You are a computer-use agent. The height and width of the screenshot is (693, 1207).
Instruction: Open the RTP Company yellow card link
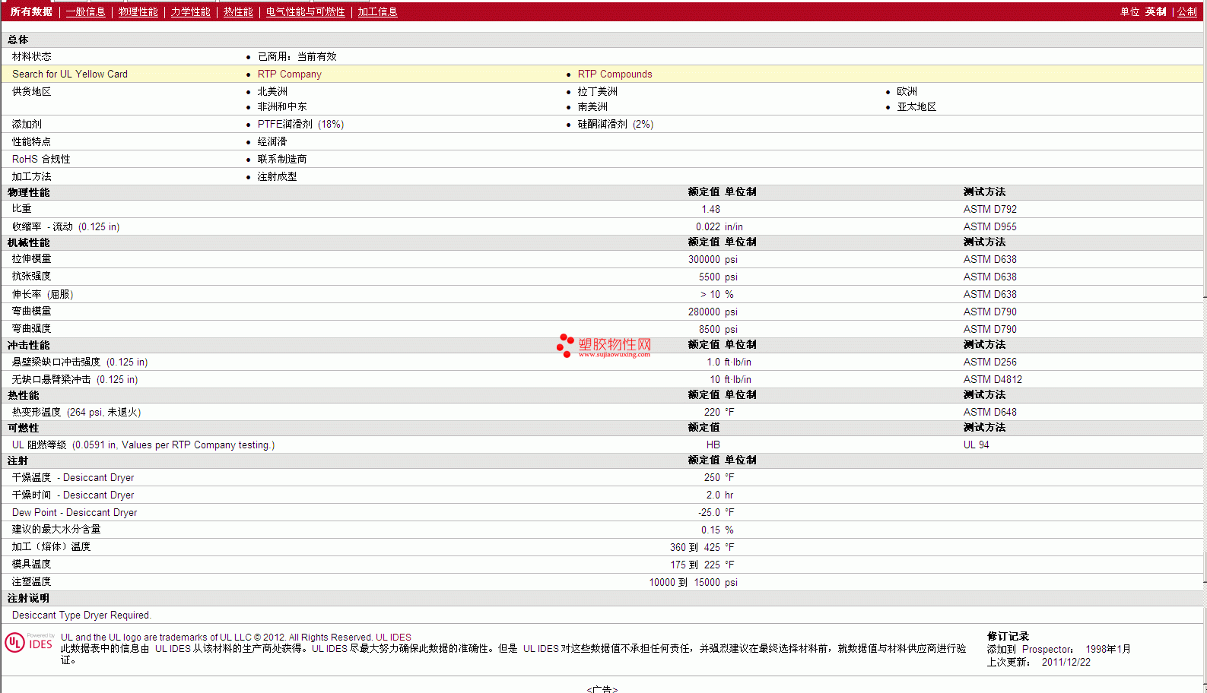point(289,74)
